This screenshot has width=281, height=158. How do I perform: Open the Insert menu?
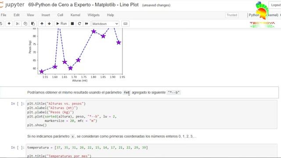click(46, 15)
